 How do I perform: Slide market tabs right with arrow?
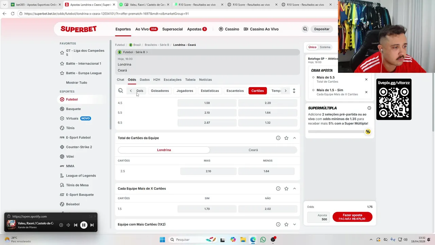click(285, 91)
